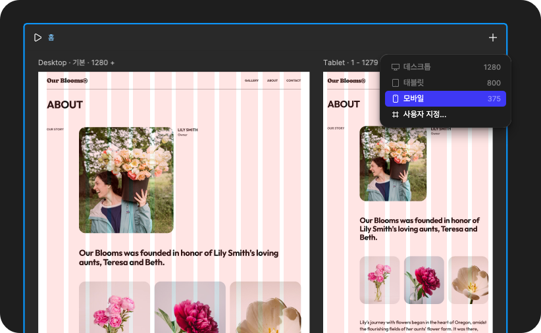Select cream tulip image in Tablet frame
The image size is (541, 333).
click(x=468, y=280)
